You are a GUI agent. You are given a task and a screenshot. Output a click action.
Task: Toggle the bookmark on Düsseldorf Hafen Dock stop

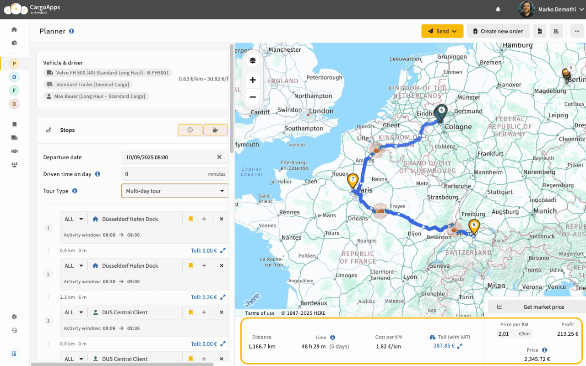[x=190, y=219]
